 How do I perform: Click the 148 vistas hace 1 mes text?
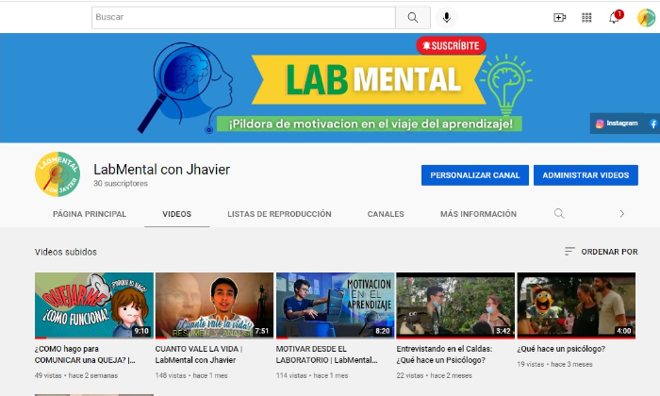(x=191, y=375)
